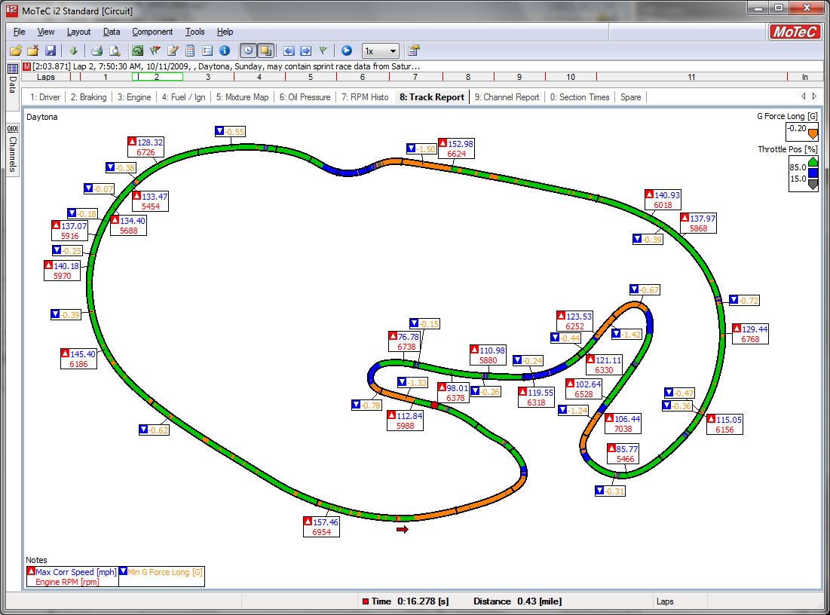Switch to the 2: Braking tab

(88, 97)
